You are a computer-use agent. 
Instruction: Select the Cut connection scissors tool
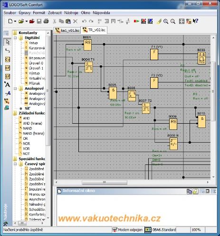coord(8,93)
